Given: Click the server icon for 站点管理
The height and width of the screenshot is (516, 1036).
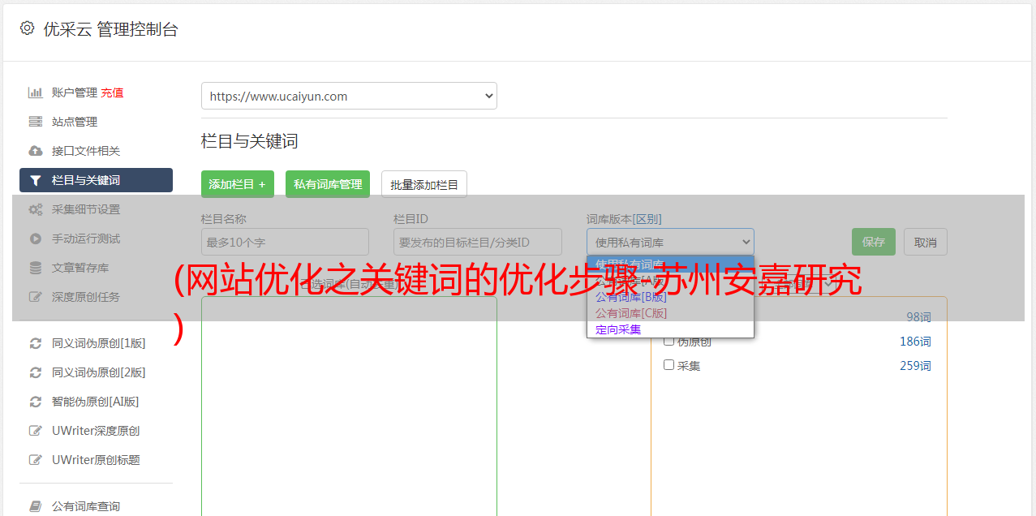Looking at the screenshot, I should pos(35,122).
